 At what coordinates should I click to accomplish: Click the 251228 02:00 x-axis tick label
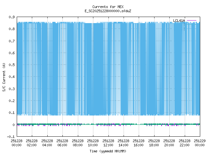pyautogui.click(x=32, y=143)
